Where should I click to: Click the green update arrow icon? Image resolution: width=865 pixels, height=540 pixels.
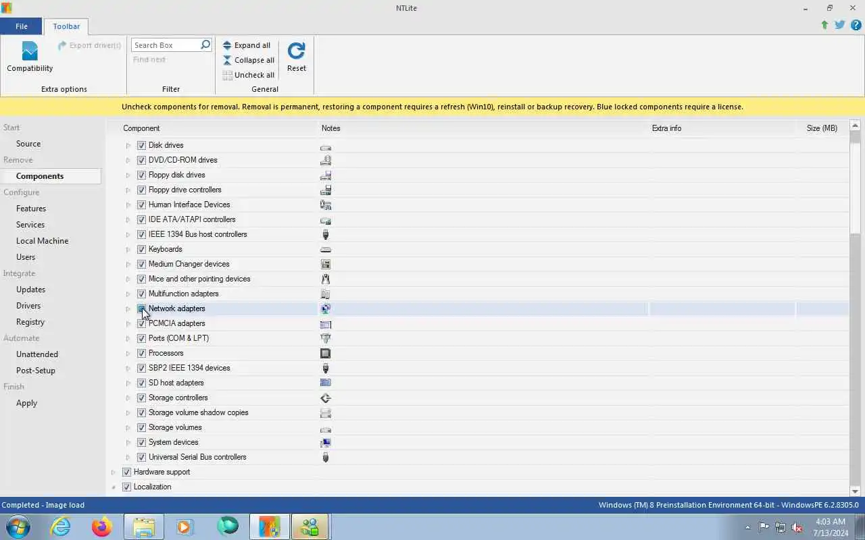coord(824,25)
